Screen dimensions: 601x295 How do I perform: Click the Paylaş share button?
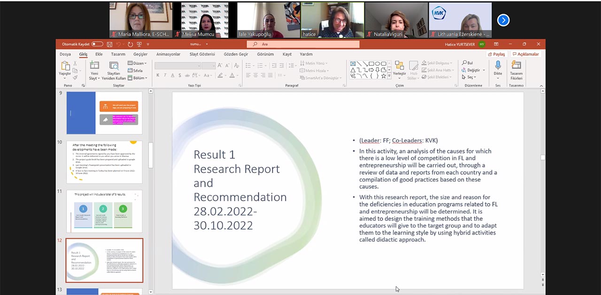pos(496,54)
